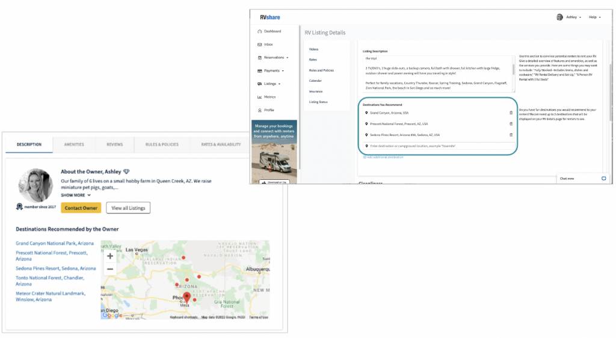Open the Help dropdown menu

click(594, 17)
